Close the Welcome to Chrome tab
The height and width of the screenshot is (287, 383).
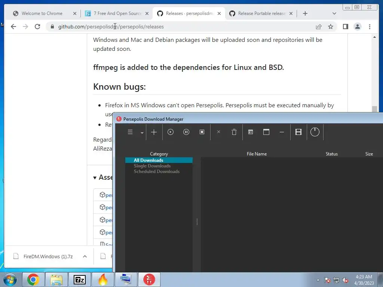click(75, 14)
